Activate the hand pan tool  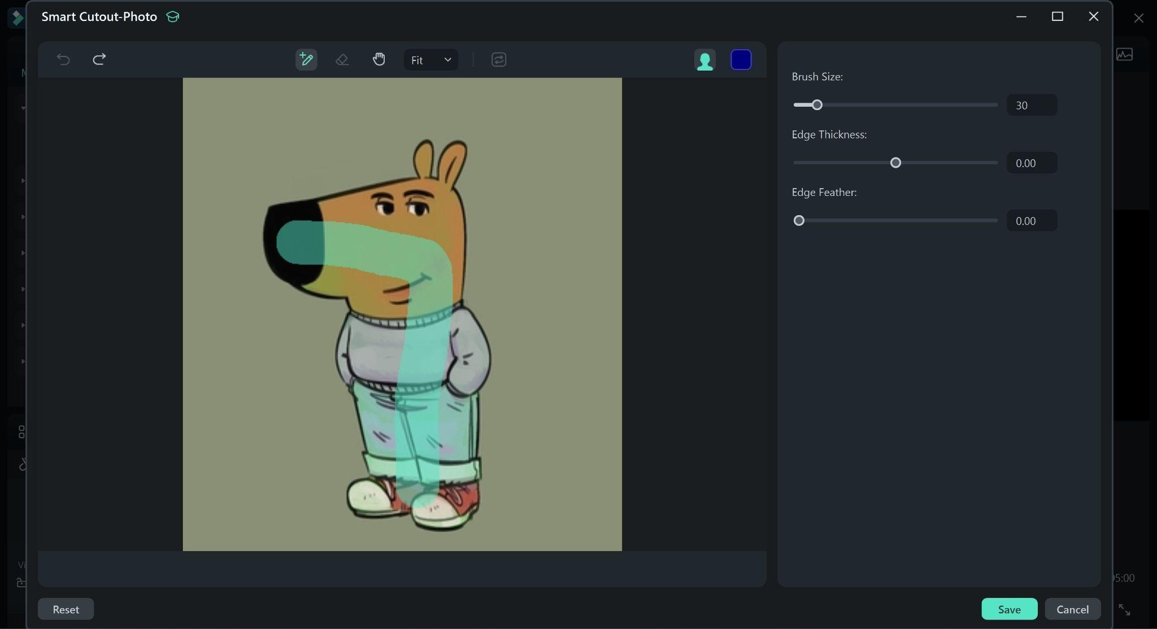pos(379,59)
